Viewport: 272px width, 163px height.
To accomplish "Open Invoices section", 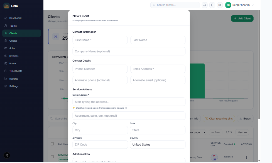I will tap(22, 56).
